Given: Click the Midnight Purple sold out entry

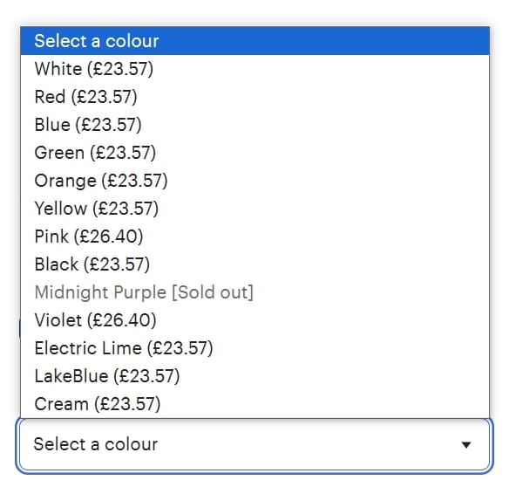Looking at the screenshot, I should coord(255,292).
